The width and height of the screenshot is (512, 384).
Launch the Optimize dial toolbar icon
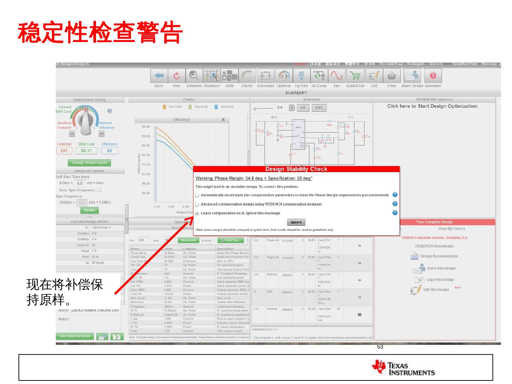(x=283, y=75)
